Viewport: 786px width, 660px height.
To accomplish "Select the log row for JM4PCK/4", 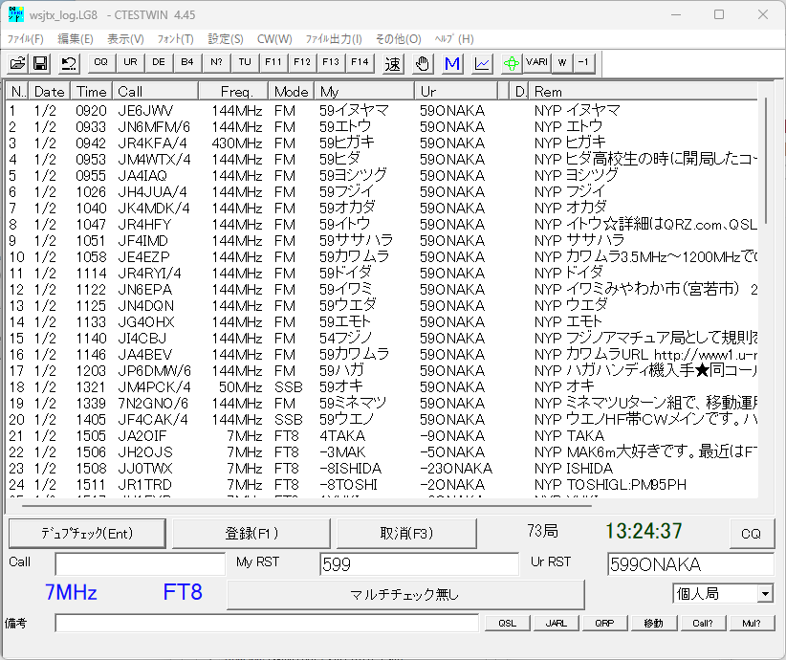I will pos(382,386).
